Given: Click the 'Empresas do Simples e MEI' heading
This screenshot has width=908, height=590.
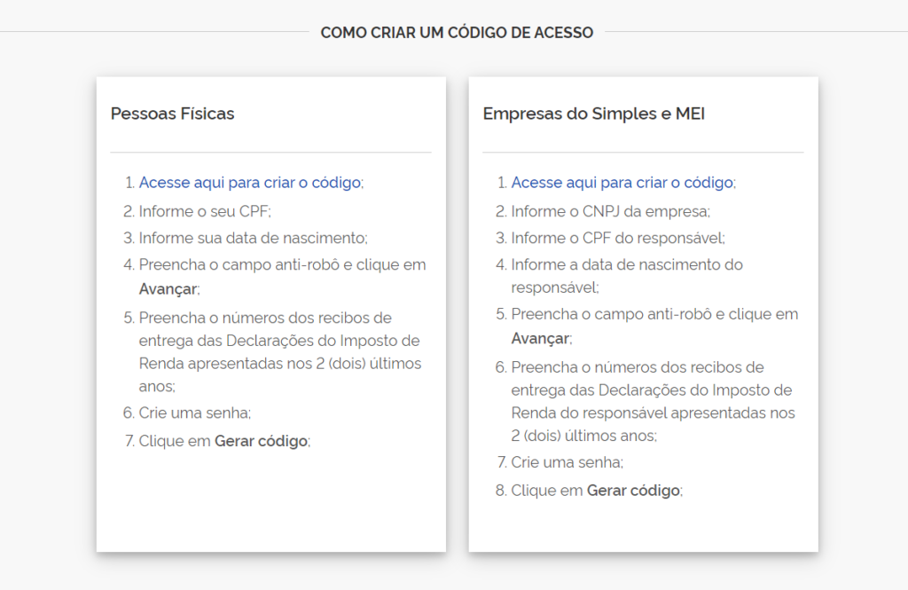Looking at the screenshot, I should pos(593,114).
